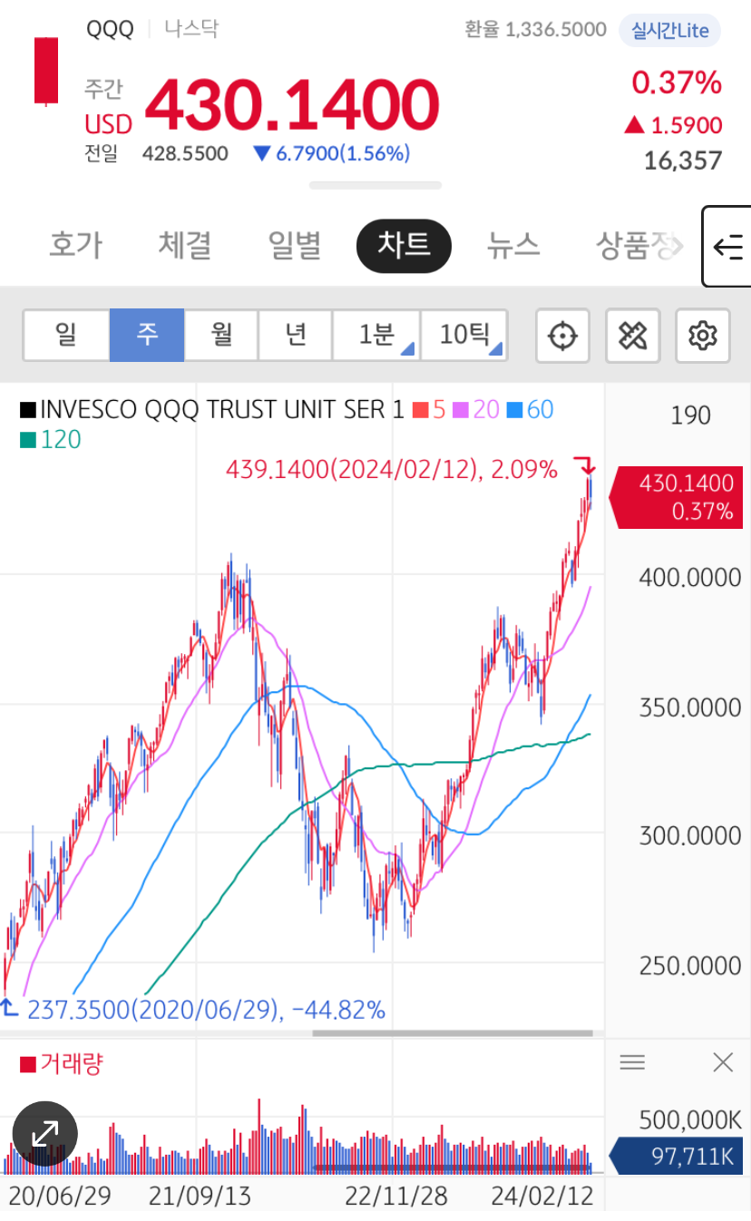
Task: Tap the 190 axis value
Action: (x=690, y=415)
